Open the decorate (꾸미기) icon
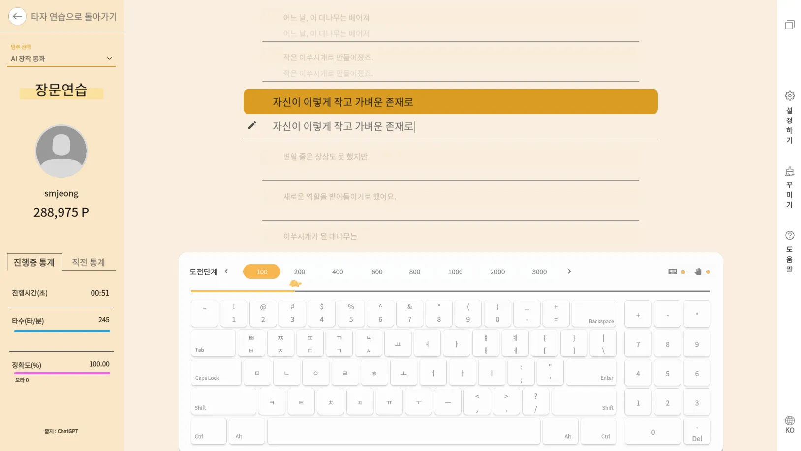This screenshot has height=451, width=801. click(x=790, y=172)
